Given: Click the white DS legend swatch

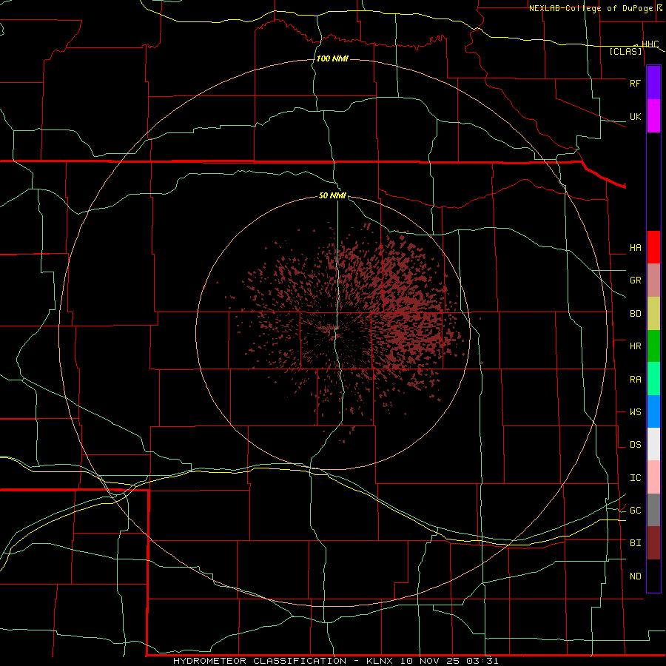Looking at the screenshot, I should (653, 444).
